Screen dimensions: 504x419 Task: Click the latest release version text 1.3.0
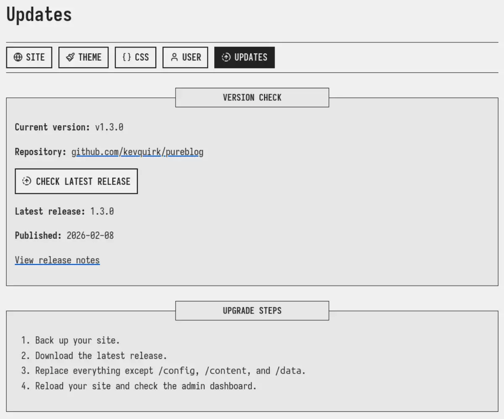tap(102, 211)
